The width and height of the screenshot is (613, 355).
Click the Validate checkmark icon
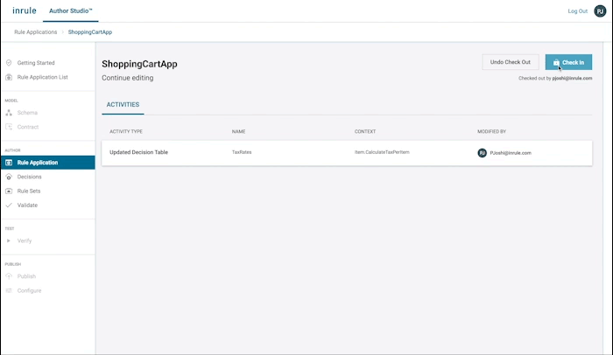click(9, 205)
